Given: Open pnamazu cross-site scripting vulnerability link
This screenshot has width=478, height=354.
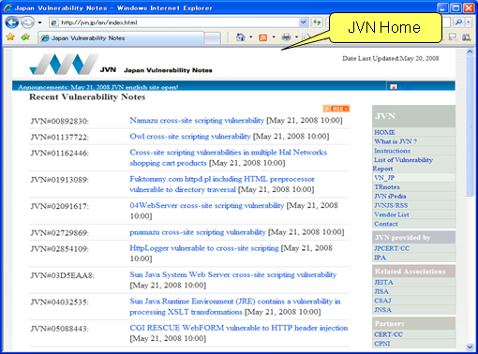Looking at the screenshot, I should 198,232.
